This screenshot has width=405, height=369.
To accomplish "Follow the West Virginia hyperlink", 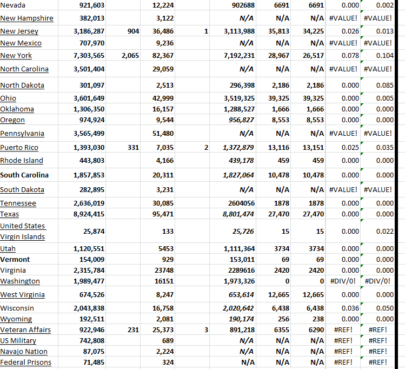I will click(x=23, y=294).
